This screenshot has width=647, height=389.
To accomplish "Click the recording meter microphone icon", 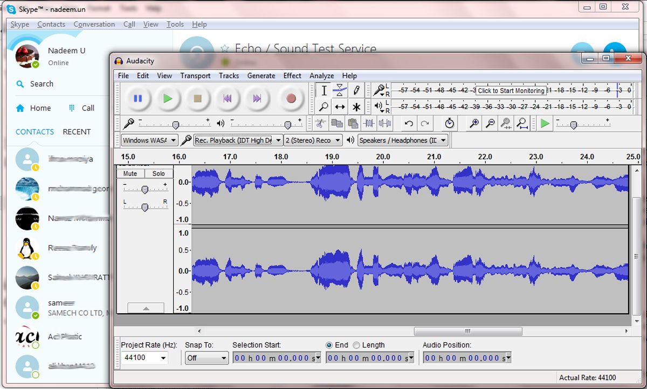I will (379, 90).
